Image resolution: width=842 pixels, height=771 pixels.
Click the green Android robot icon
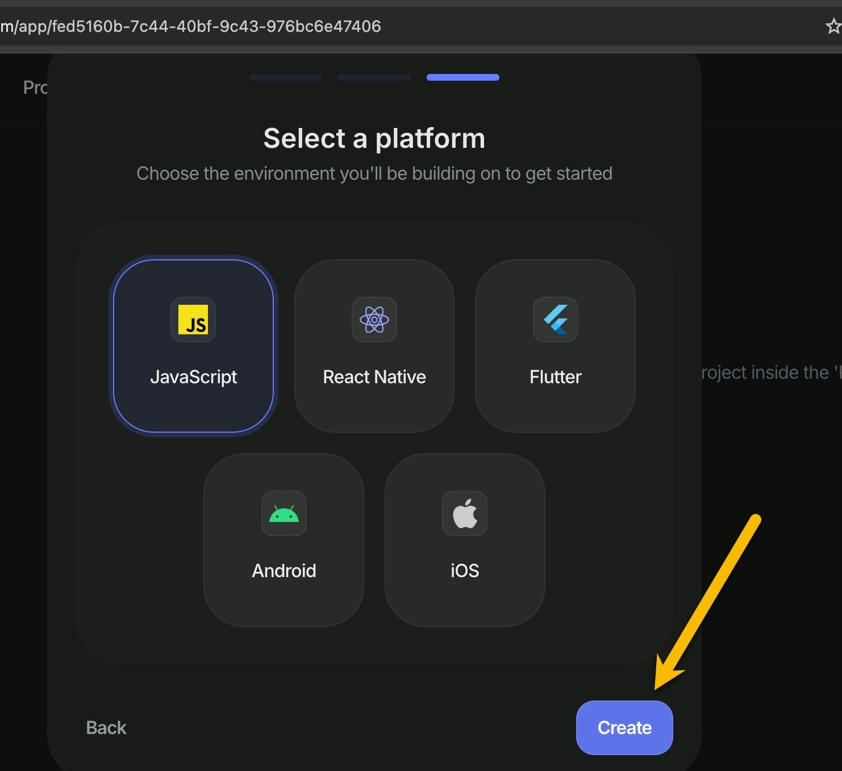click(284, 513)
